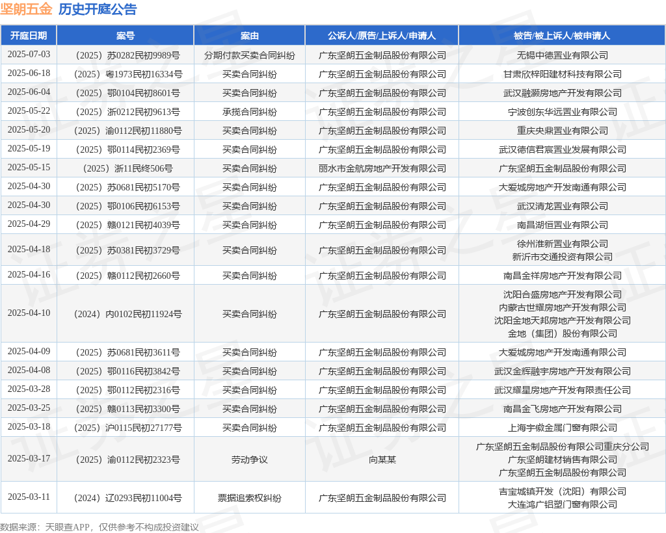Click the 开庭日期 column header
666x533 pixels.
click(x=29, y=36)
